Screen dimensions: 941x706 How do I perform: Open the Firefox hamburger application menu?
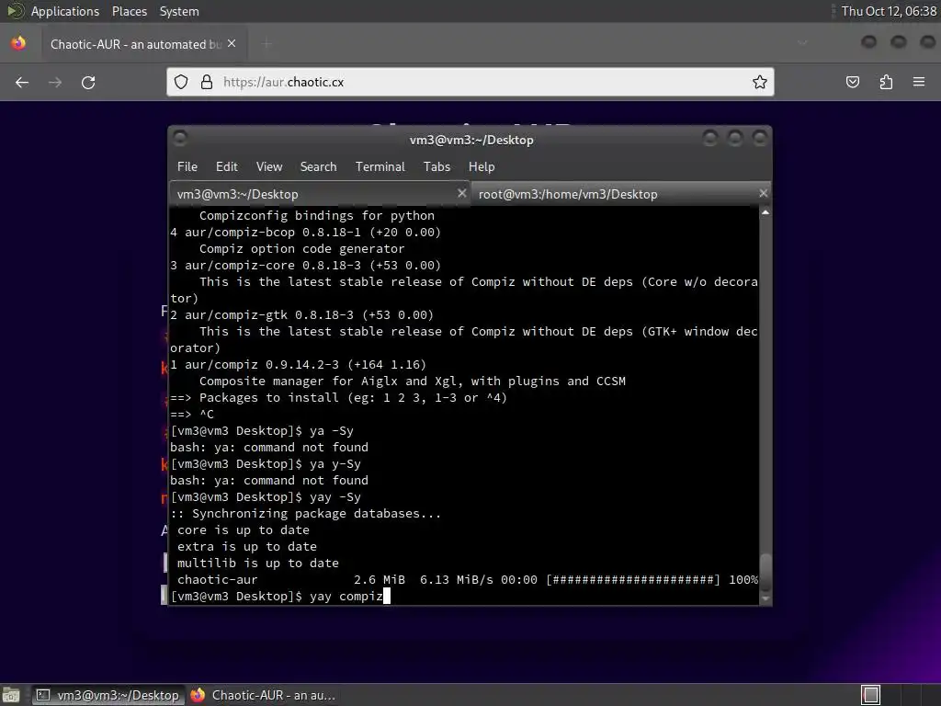click(919, 82)
